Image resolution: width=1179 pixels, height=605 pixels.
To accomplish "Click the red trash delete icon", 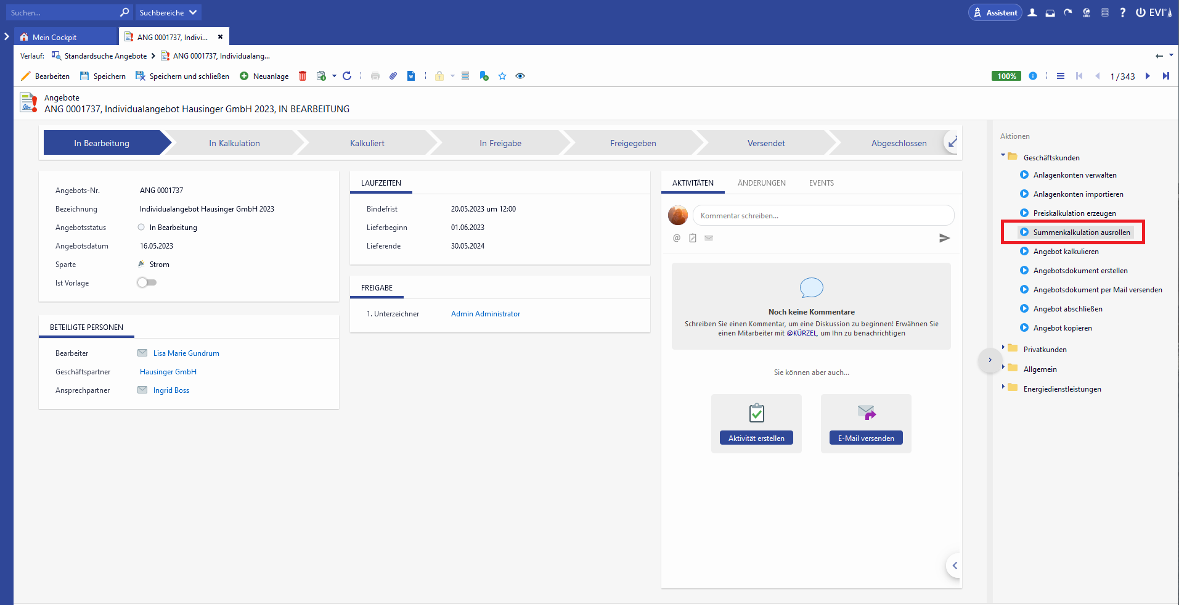I will [x=303, y=76].
